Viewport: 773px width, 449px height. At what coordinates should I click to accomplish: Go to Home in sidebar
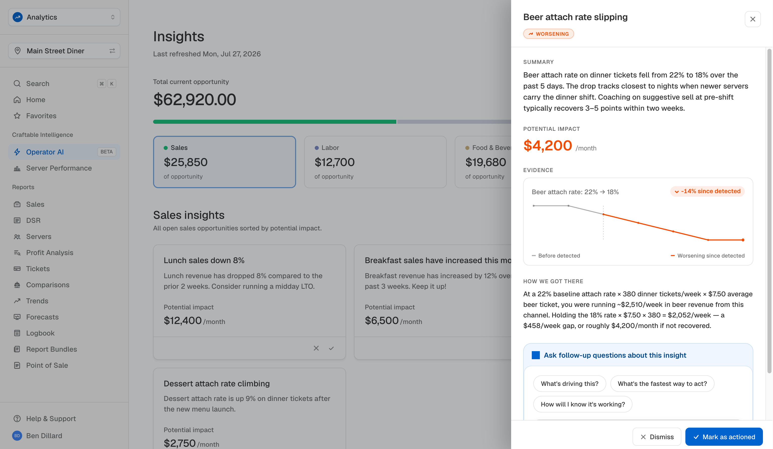(x=64, y=100)
